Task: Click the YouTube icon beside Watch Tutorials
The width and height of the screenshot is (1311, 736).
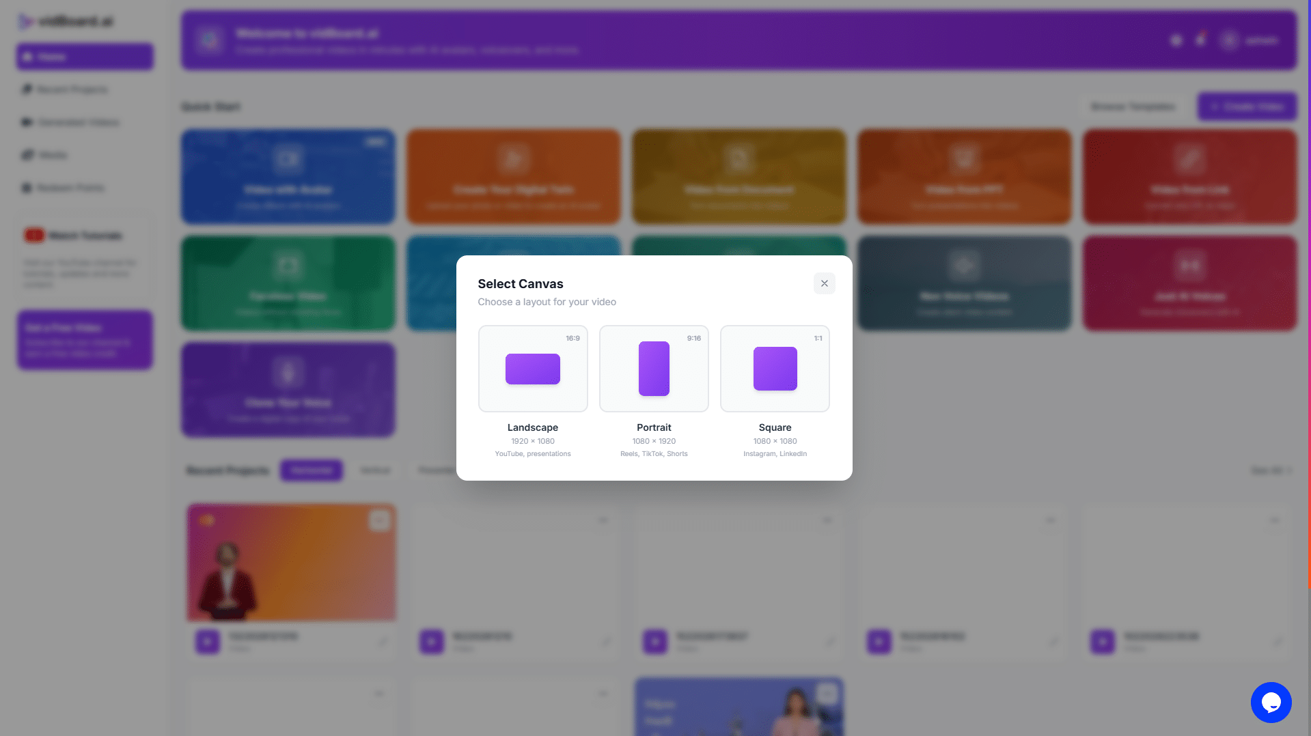Action: pyautogui.click(x=33, y=235)
